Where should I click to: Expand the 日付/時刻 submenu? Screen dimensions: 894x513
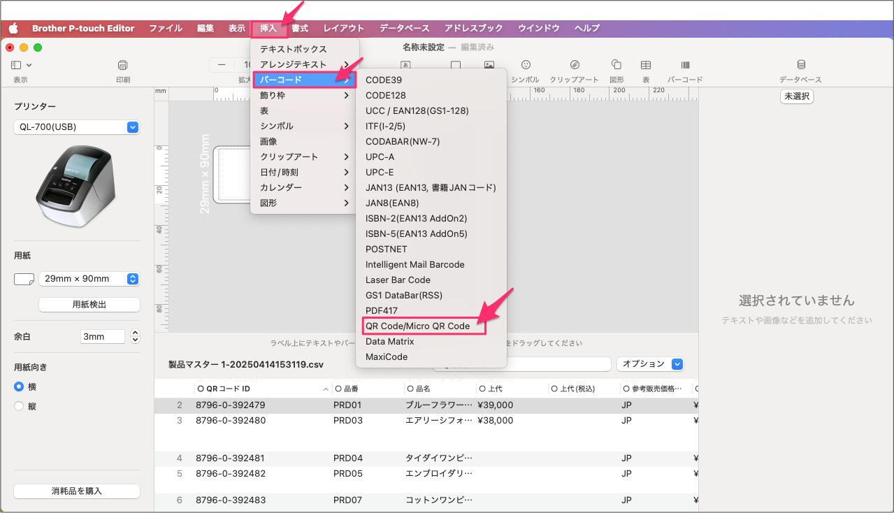click(304, 172)
